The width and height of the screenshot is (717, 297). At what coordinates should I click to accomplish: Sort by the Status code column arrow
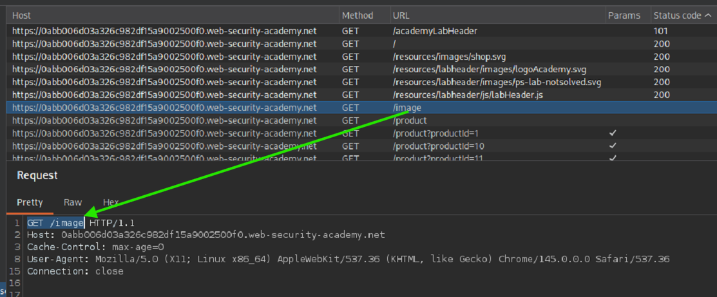click(x=707, y=15)
